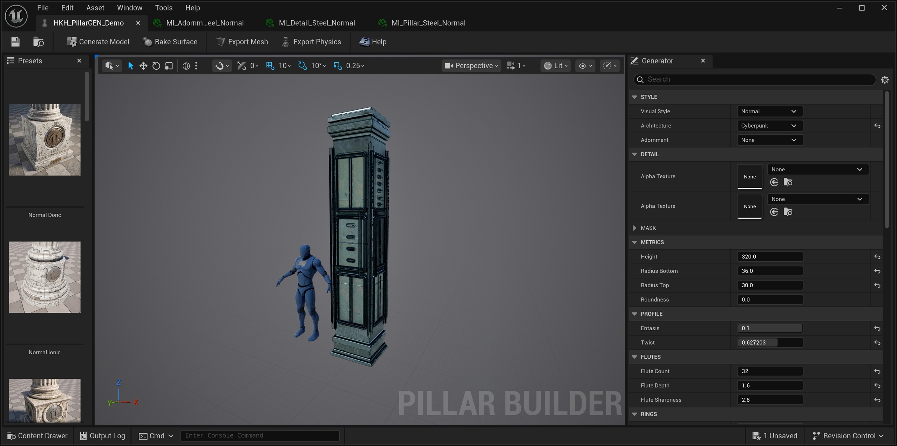The height and width of the screenshot is (446, 897).
Task: Open the toolbar Help button
Action: (373, 42)
